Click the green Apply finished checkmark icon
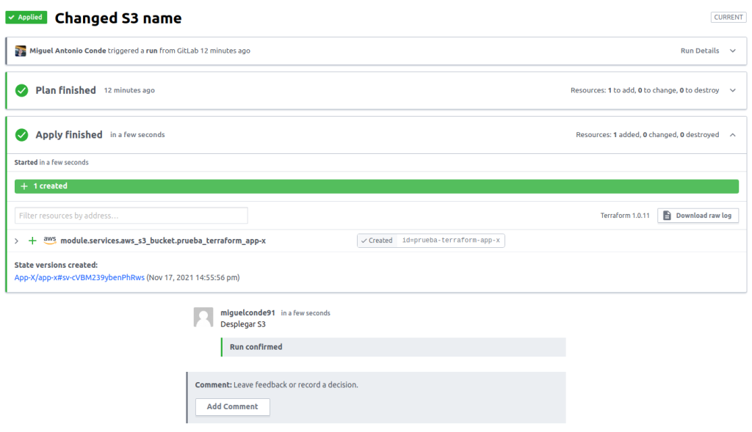 (x=22, y=135)
